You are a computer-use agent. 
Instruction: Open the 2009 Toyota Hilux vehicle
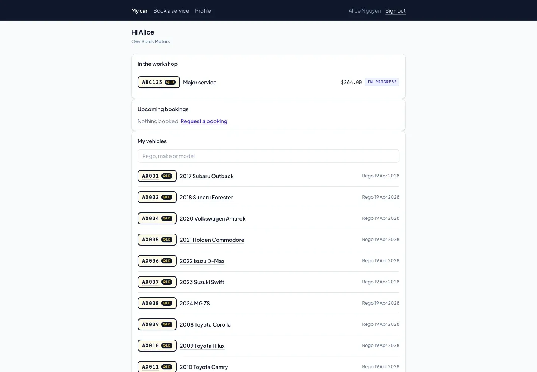[202, 346]
